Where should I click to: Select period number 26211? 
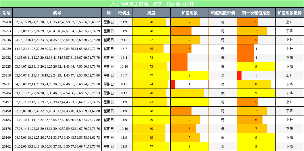(6, 84)
